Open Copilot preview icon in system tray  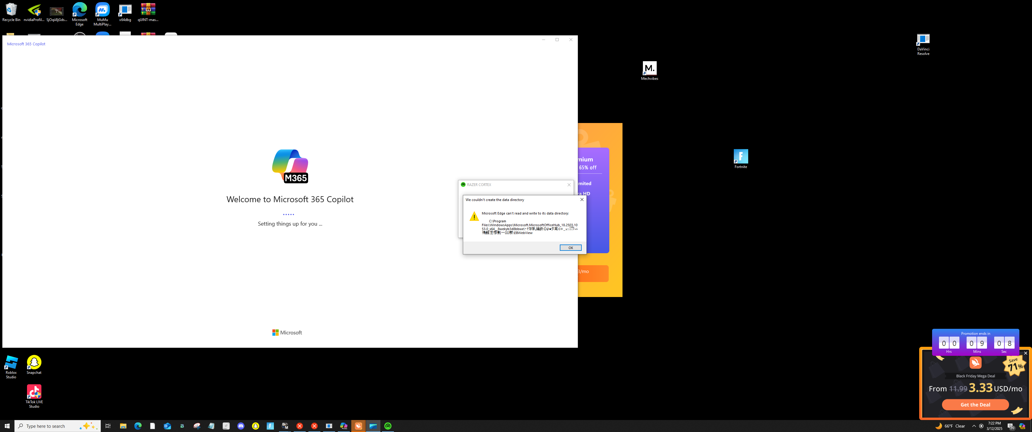click(x=1022, y=426)
